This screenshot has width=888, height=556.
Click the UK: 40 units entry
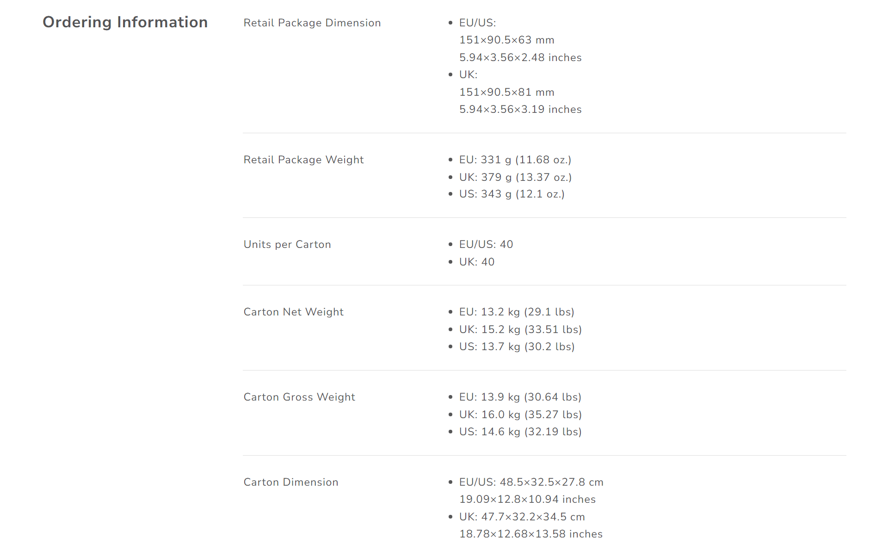[x=477, y=262]
